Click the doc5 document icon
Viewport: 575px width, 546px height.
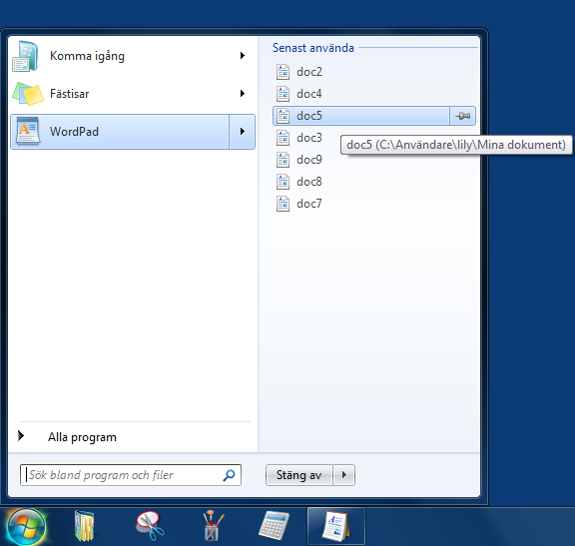pyautogui.click(x=283, y=116)
